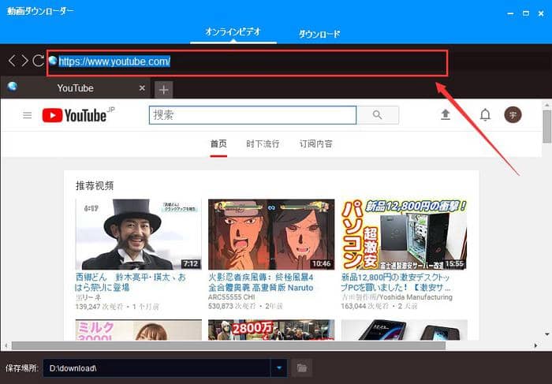
Task: Go forward with the forward arrow
Action: pos(24,61)
